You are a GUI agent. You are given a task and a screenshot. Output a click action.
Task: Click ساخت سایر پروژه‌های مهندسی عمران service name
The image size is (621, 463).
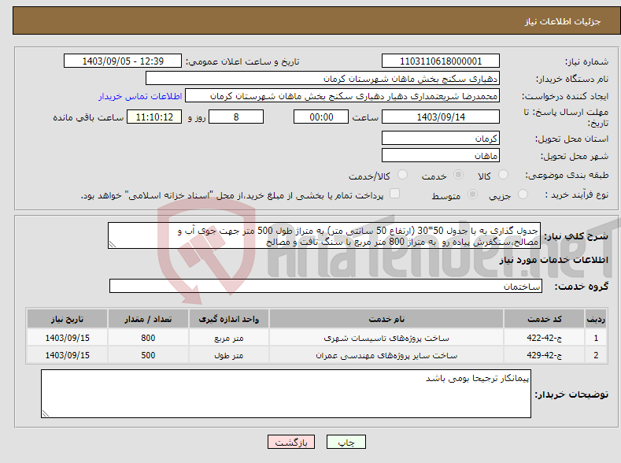(386, 355)
